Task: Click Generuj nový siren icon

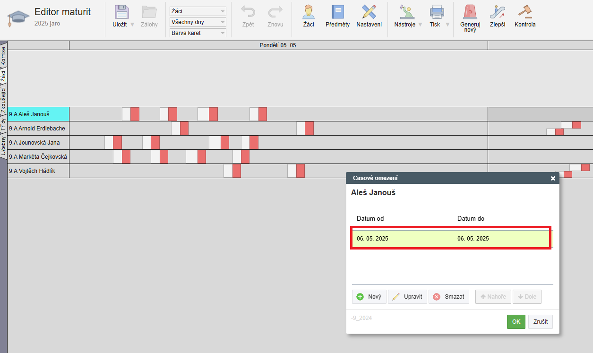Action: (x=470, y=12)
